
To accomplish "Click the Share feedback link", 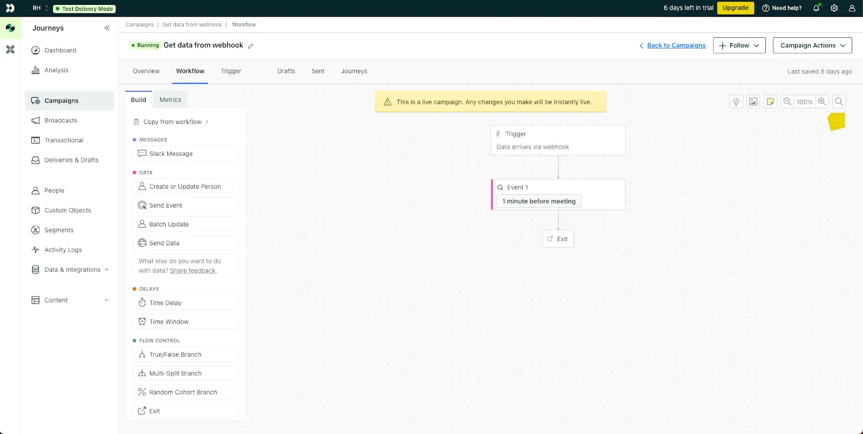I will pyautogui.click(x=193, y=271).
